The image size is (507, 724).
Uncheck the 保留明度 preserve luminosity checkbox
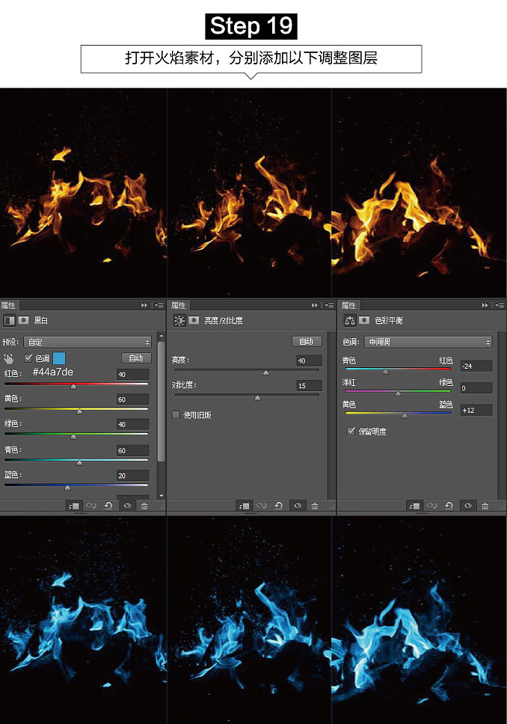coord(351,432)
